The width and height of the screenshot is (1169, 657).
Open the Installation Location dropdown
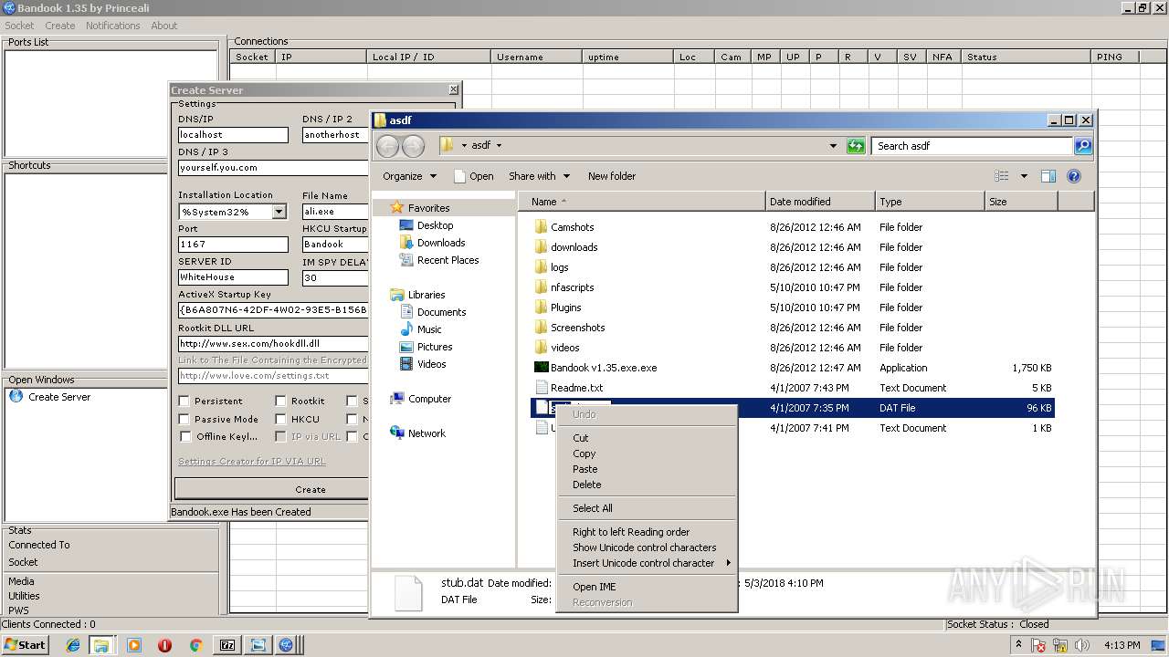[x=279, y=212]
